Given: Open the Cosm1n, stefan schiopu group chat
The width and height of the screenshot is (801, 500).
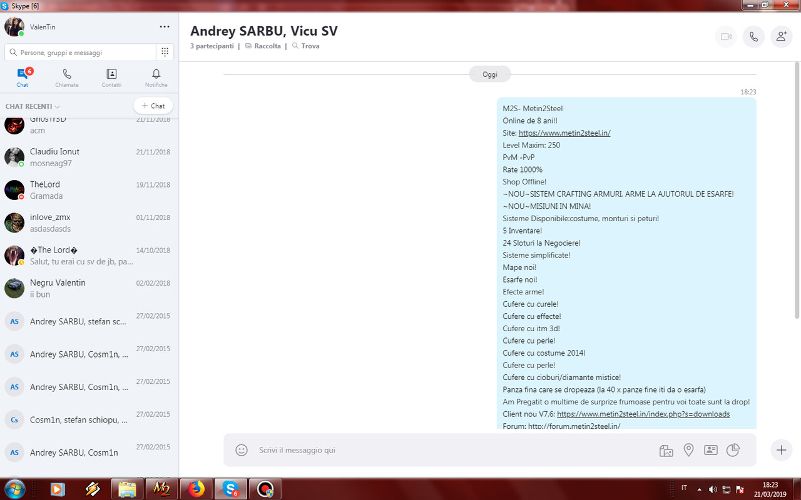Looking at the screenshot, I should [x=89, y=419].
